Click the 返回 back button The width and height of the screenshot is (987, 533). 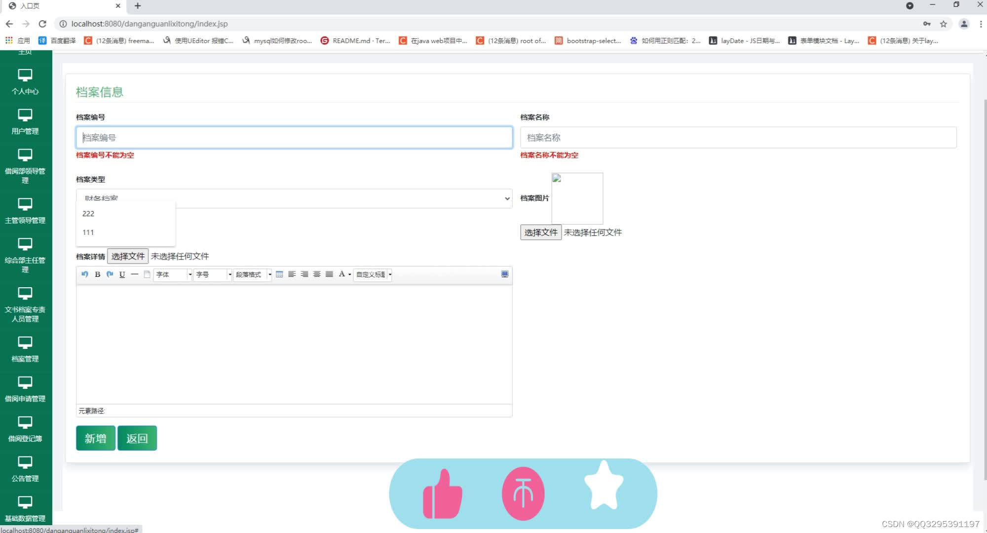137,438
